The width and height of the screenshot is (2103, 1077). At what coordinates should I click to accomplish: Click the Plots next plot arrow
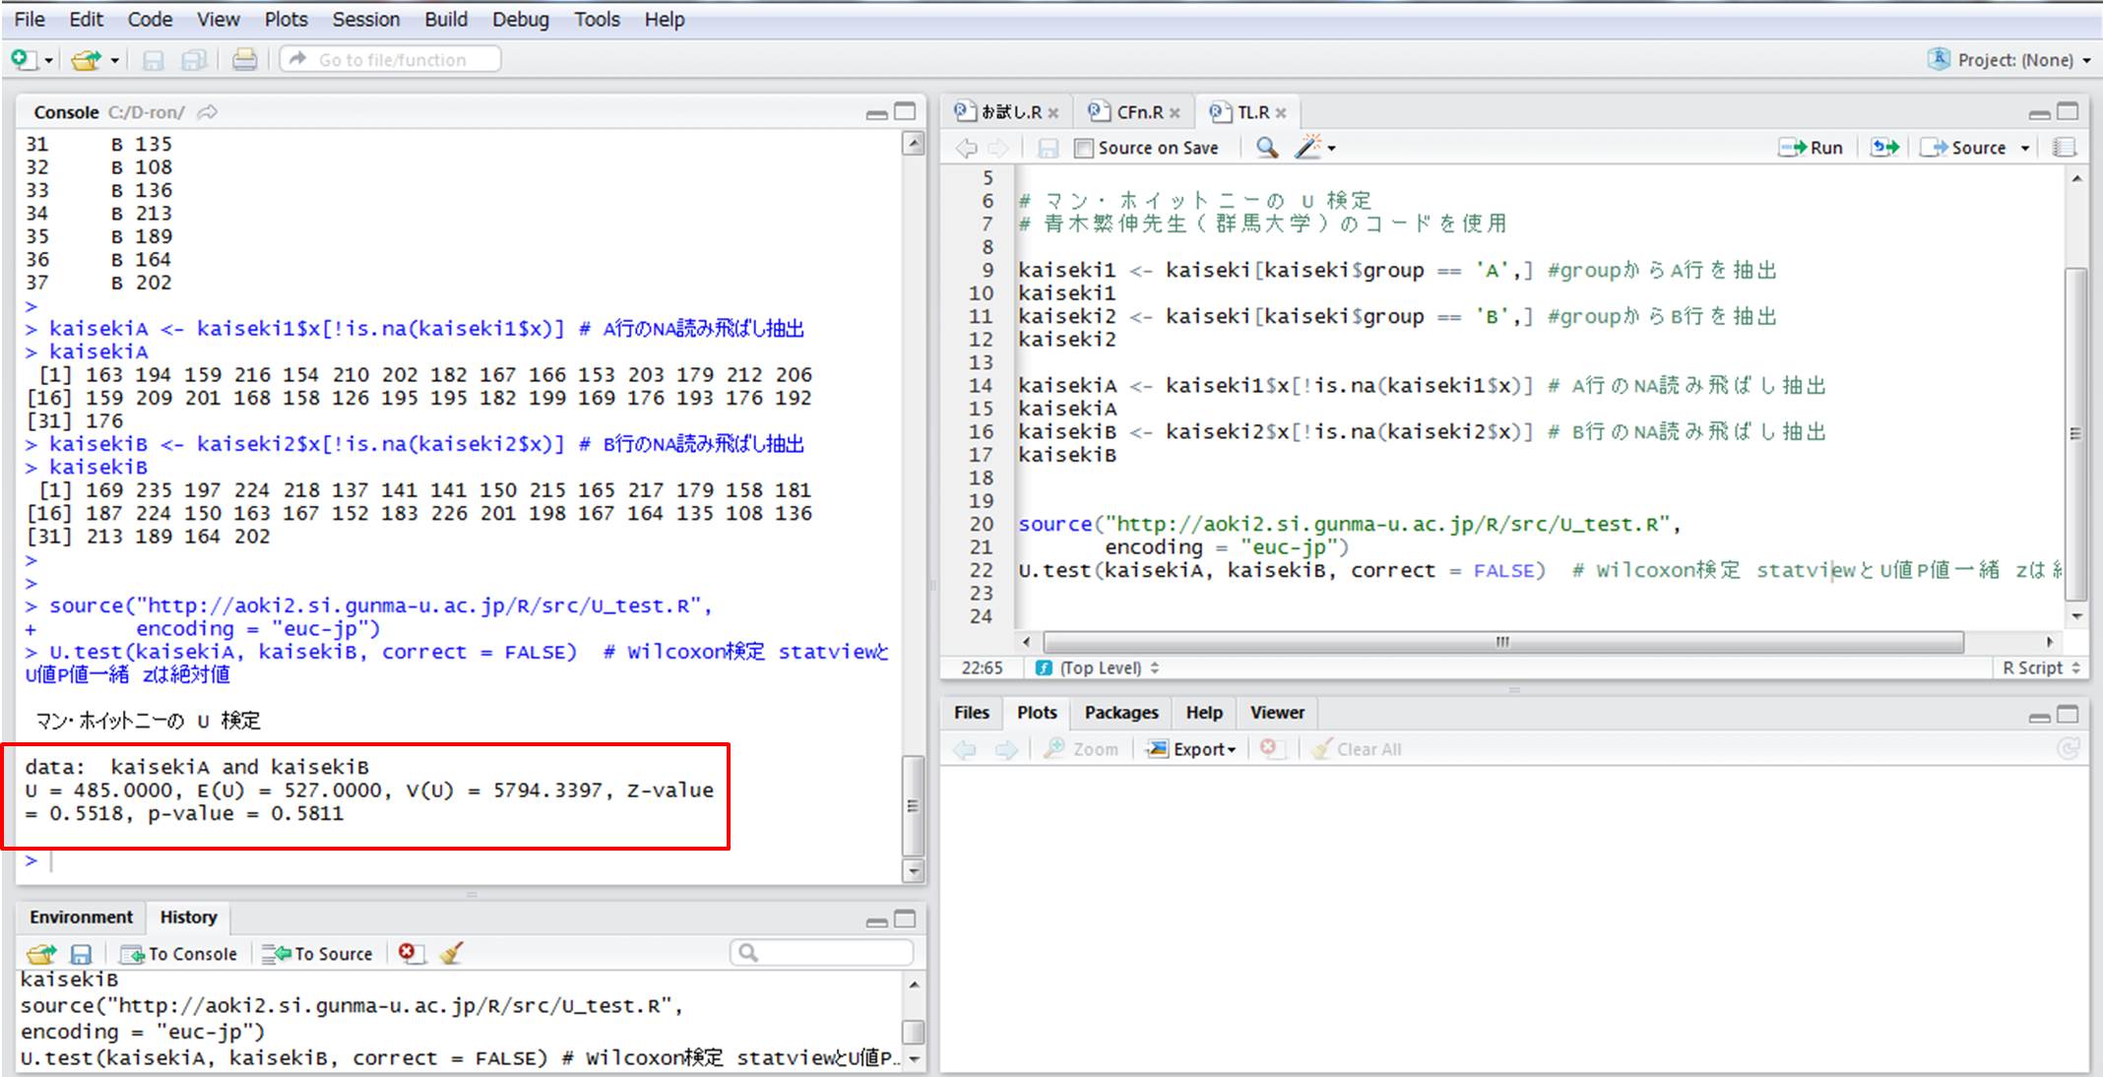(1005, 749)
